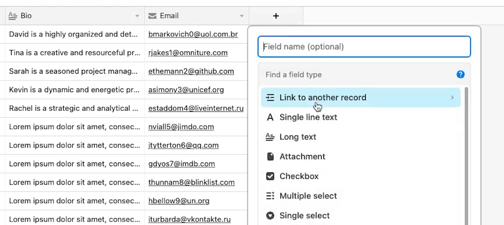Screen dimensions: 504x225
Task: Select the Bio cell starting with Kevin
Action: (x=74, y=90)
